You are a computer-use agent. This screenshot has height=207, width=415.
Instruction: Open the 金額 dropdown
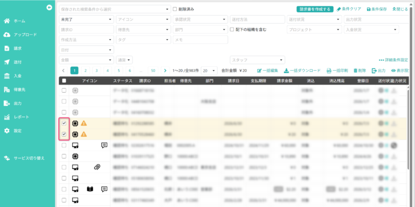pos(86,60)
